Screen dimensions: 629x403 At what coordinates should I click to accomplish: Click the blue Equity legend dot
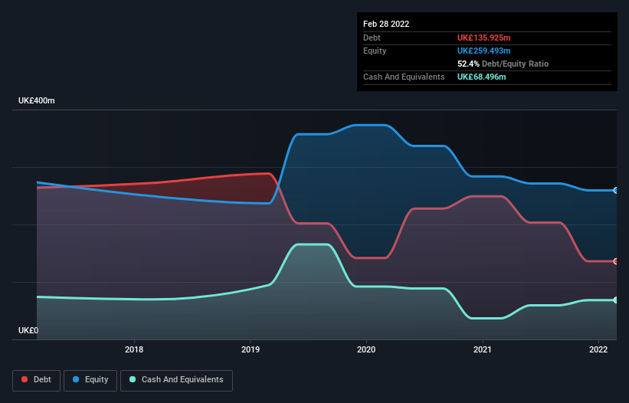tap(76, 379)
